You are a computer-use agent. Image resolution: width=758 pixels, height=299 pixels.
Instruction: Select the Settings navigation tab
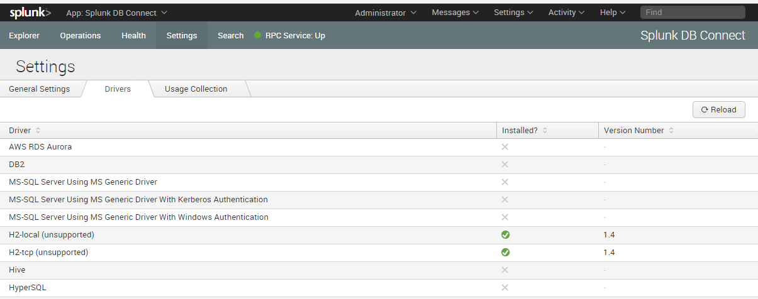click(182, 36)
